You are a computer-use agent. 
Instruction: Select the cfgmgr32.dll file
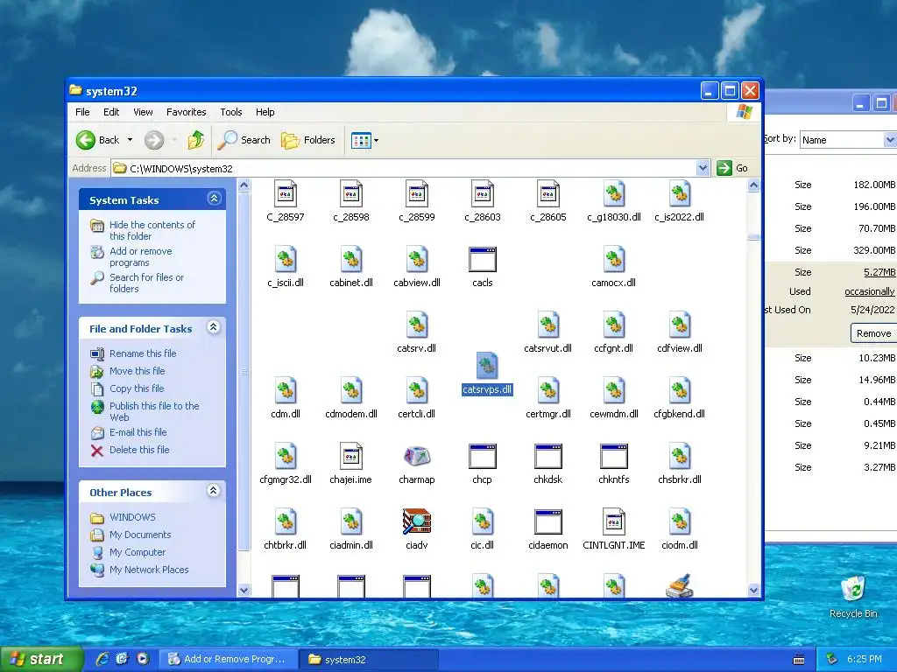pos(286,463)
